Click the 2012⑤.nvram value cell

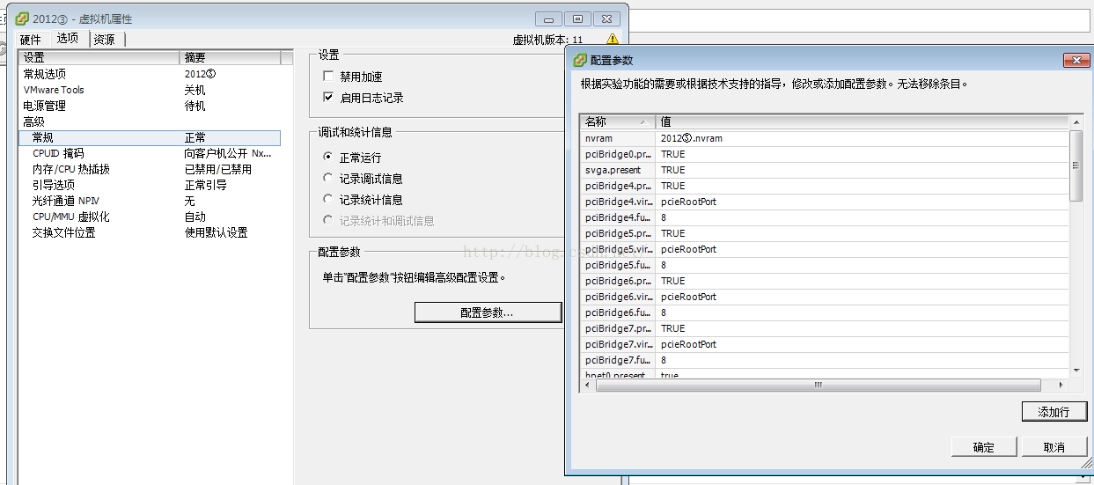[863, 138]
